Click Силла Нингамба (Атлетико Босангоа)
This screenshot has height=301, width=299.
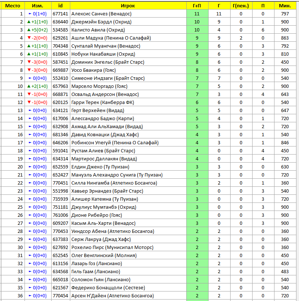coord(128,183)
